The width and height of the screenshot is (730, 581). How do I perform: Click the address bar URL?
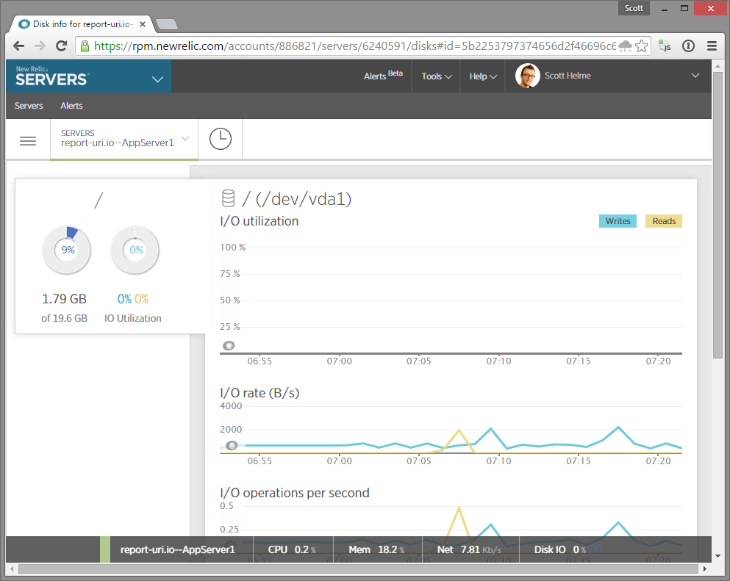(355, 46)
